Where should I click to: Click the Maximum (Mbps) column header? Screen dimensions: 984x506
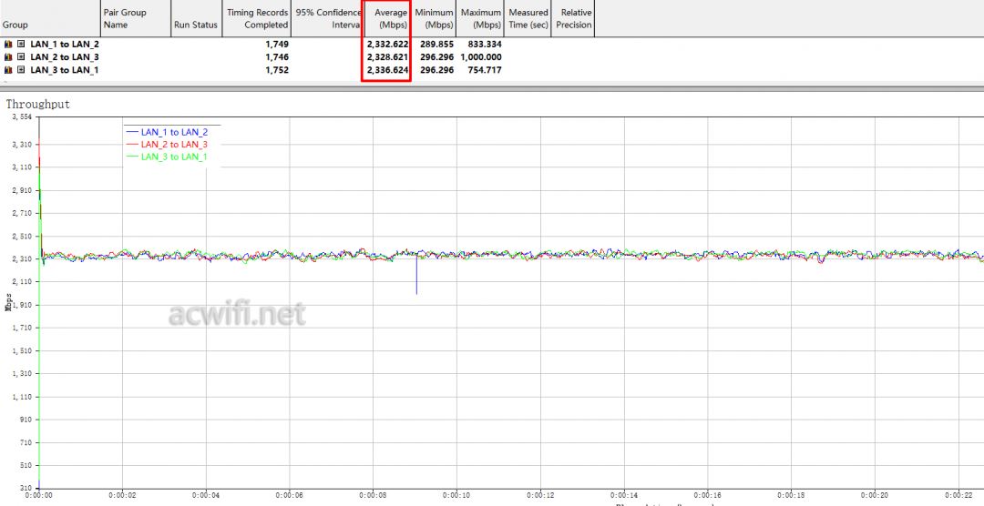(x=481, y=18)
